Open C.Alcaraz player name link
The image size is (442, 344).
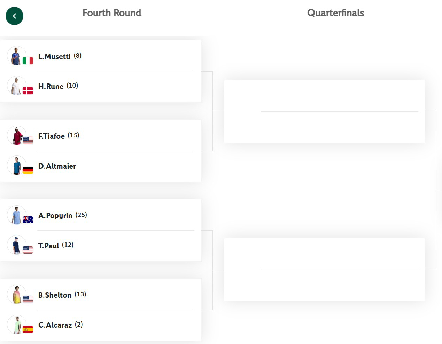pos(55,325)
